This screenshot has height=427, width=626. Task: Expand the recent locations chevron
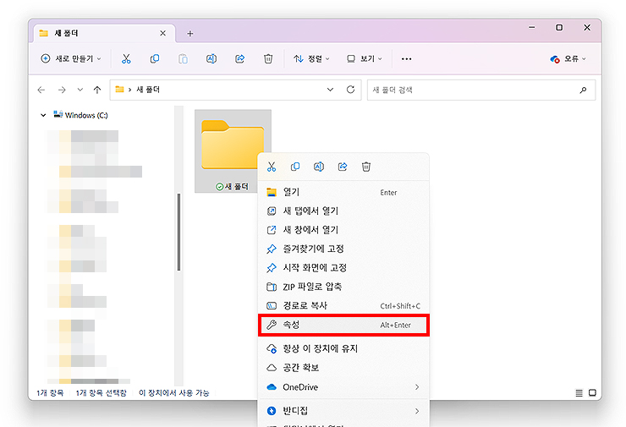tap(80, 90)
